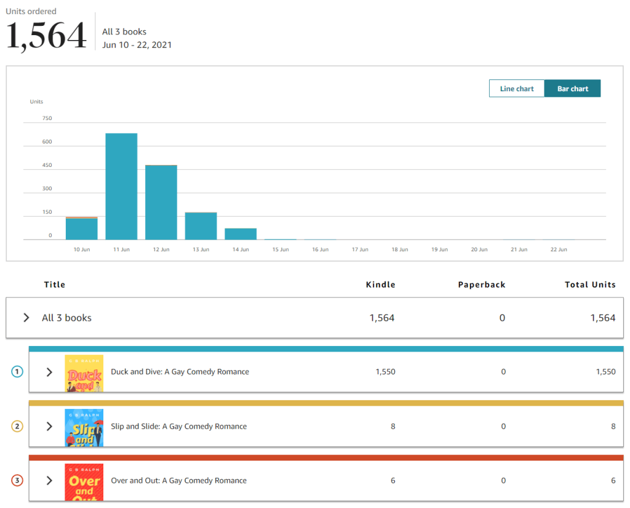Click the Kindle column header
This screenshot has height=508, width=630.
click(x=380, y=284)
